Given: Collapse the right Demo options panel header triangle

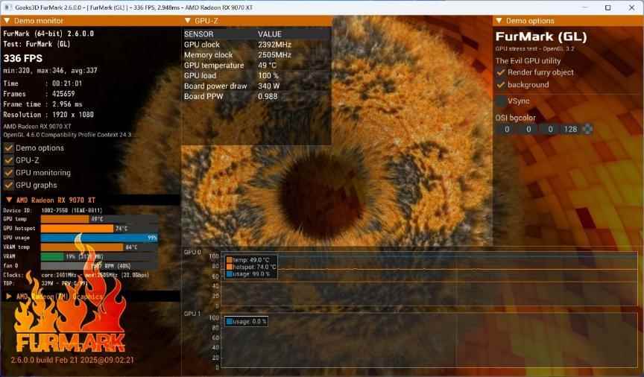Looking at the screenshot, I should pyautogui.click(x=499, y=21).
